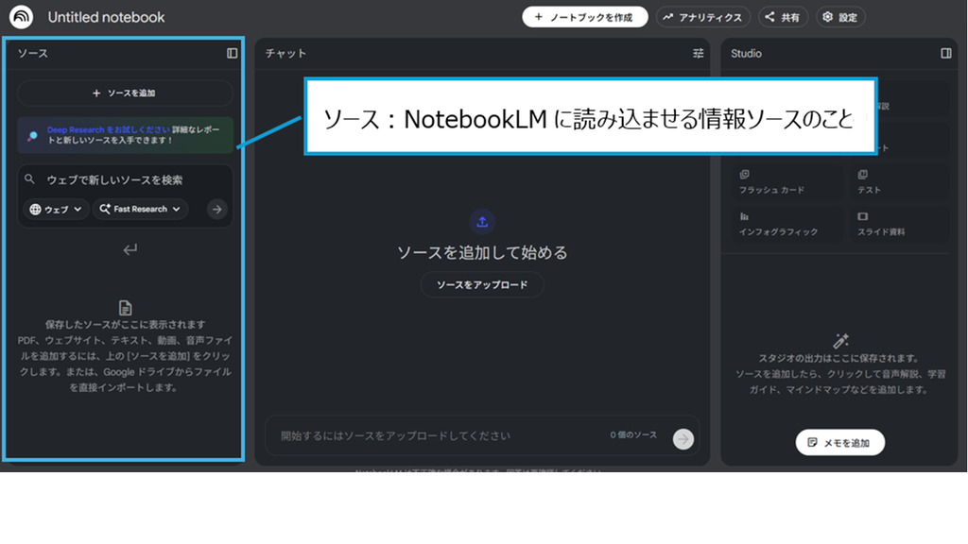Viewport: 968px width, 544px height.
Task: Click the 共有 share button
Action: [782, 17]
